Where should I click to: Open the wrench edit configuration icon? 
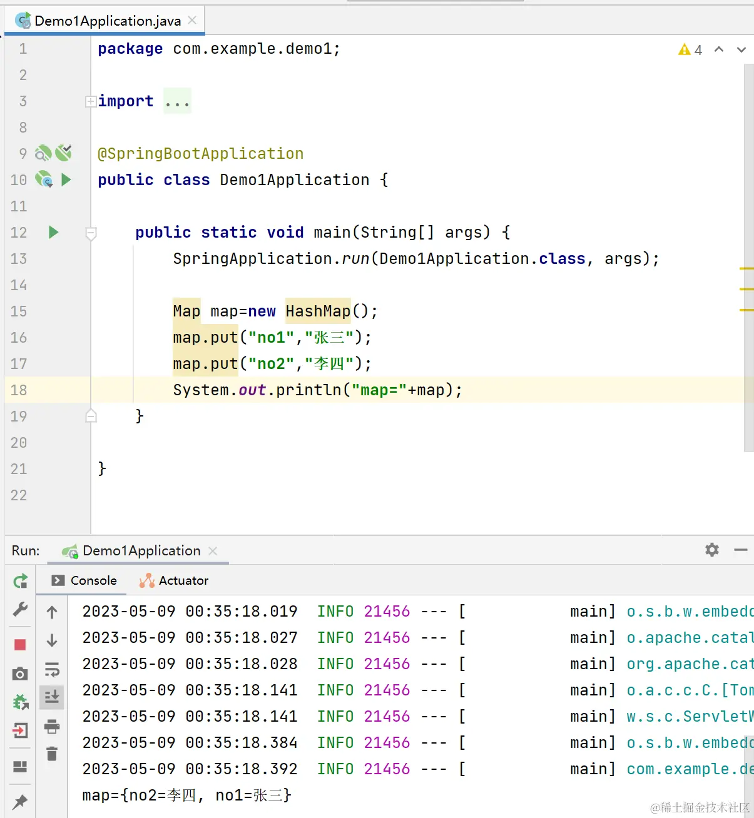click(x=20, y=609)
